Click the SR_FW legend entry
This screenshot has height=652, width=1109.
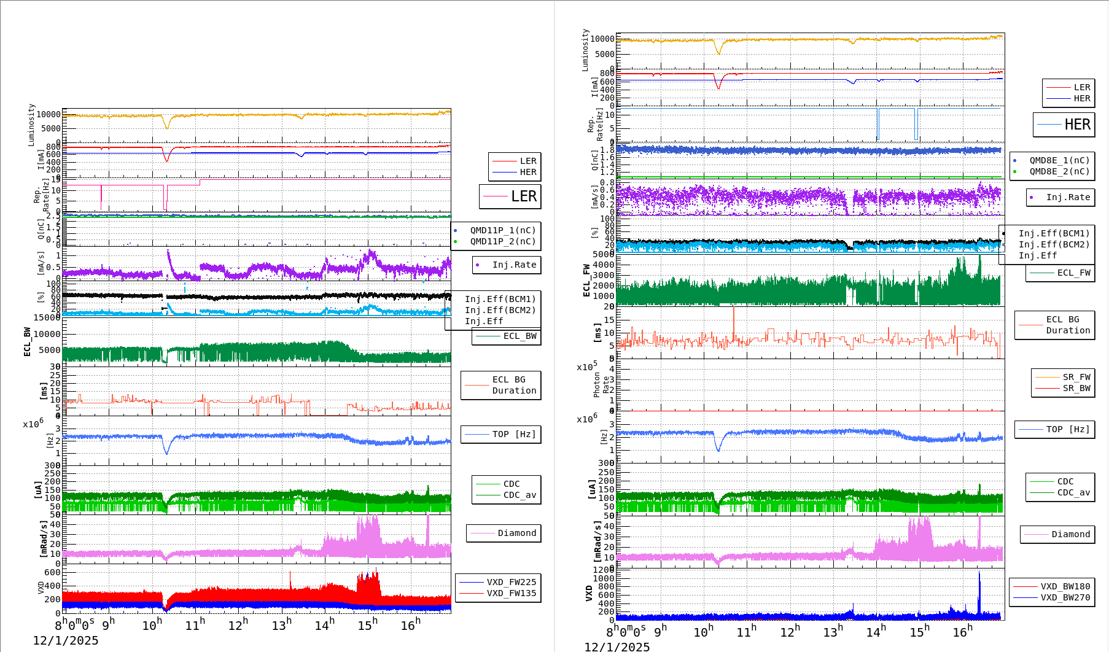tap(1076, 377)
